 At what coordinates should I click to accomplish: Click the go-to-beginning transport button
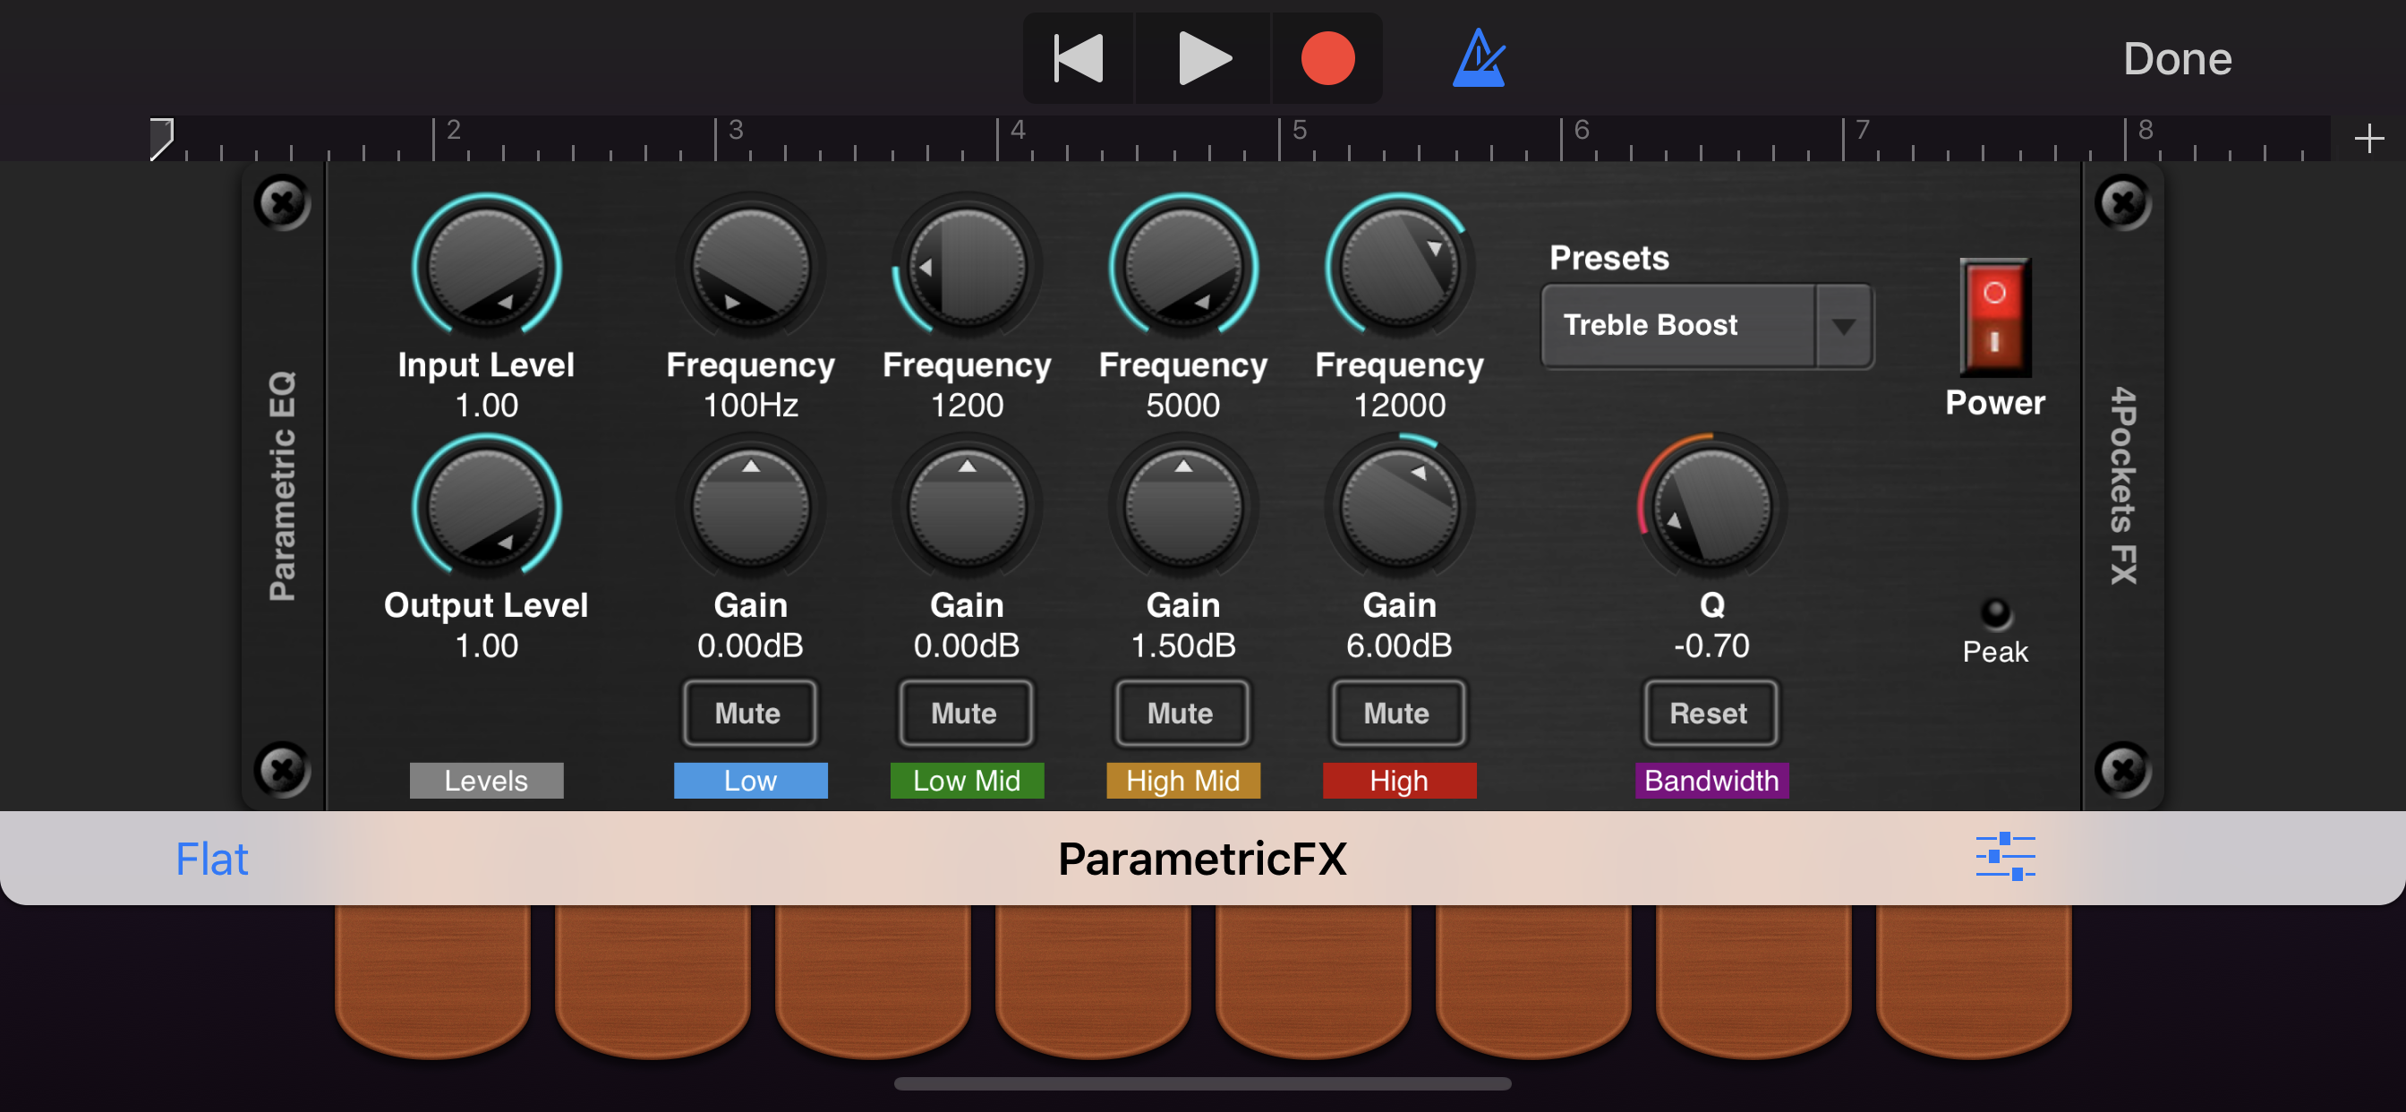(x=1079, y=58)
